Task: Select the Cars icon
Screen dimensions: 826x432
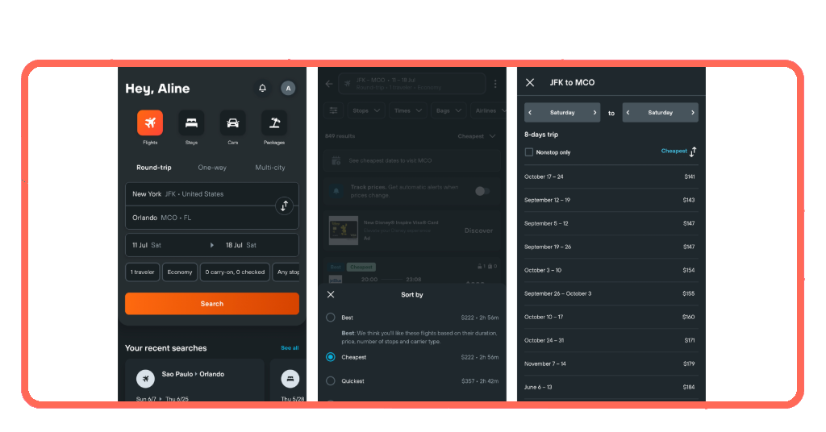Action: click(233, 123)
